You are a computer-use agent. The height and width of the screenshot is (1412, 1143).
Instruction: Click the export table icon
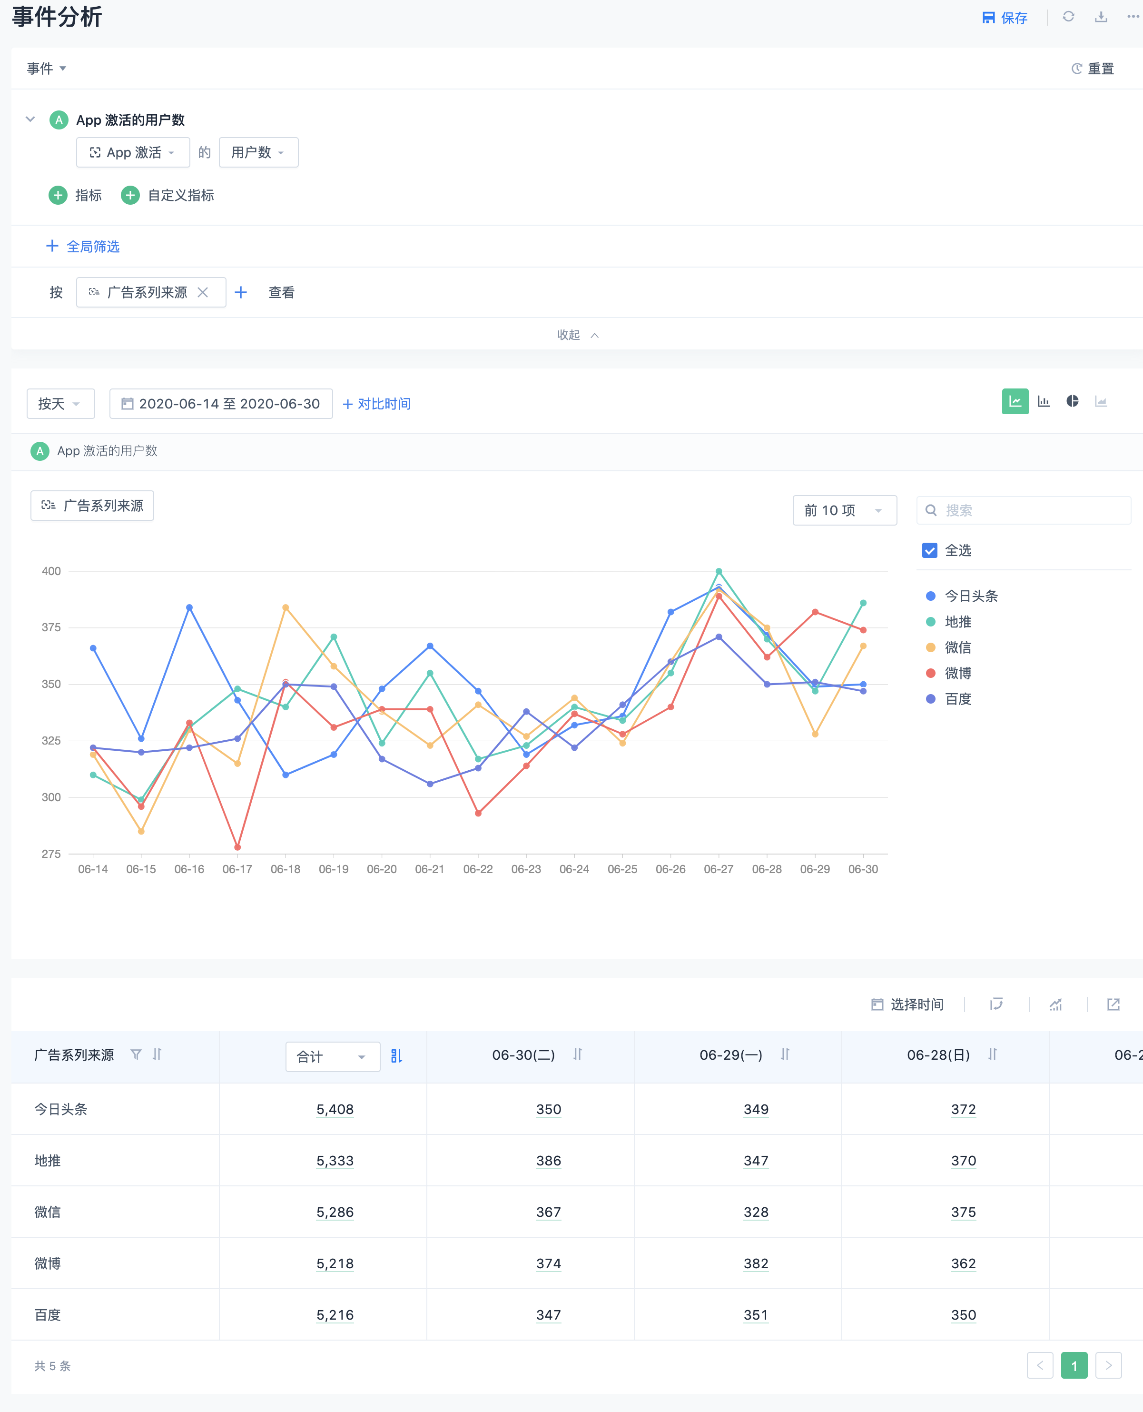[x=1113, y=1004]
